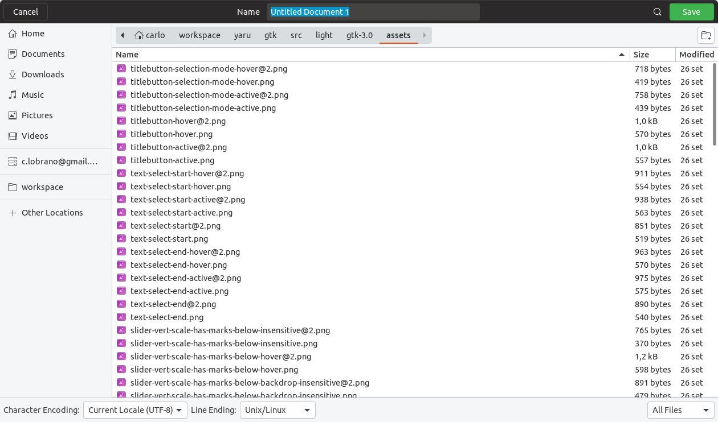This screenshot has width=718, height=422.
Task: Click the workspace folder icon in the sidebar
Action: [x=13, y=187]
